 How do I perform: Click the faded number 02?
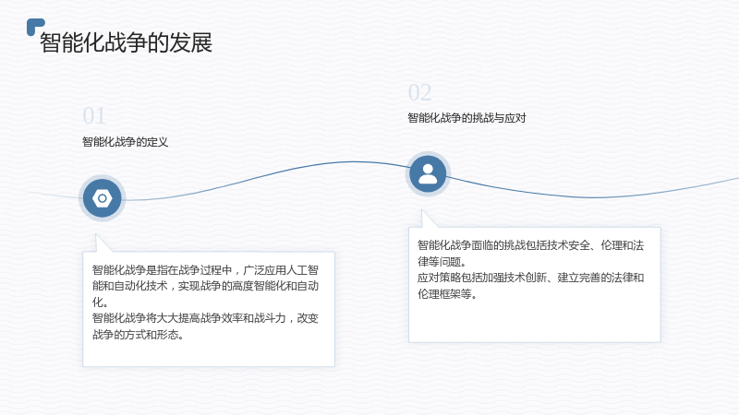[x=419, y=93]
